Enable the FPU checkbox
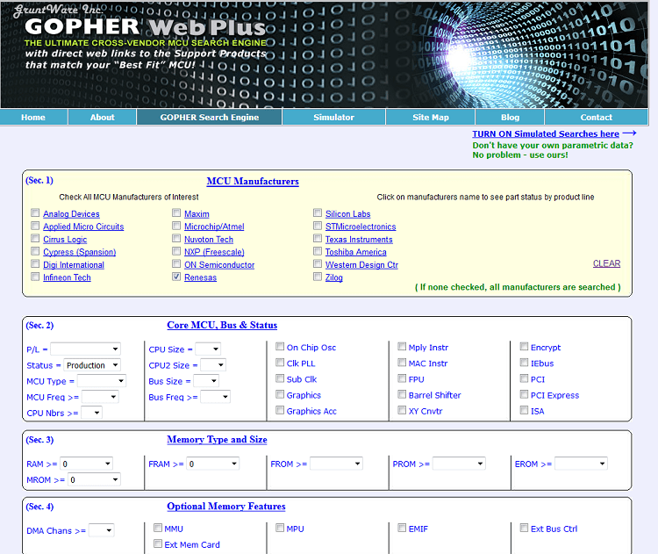Viewport: 658px width, 554px height. [402, 378]
